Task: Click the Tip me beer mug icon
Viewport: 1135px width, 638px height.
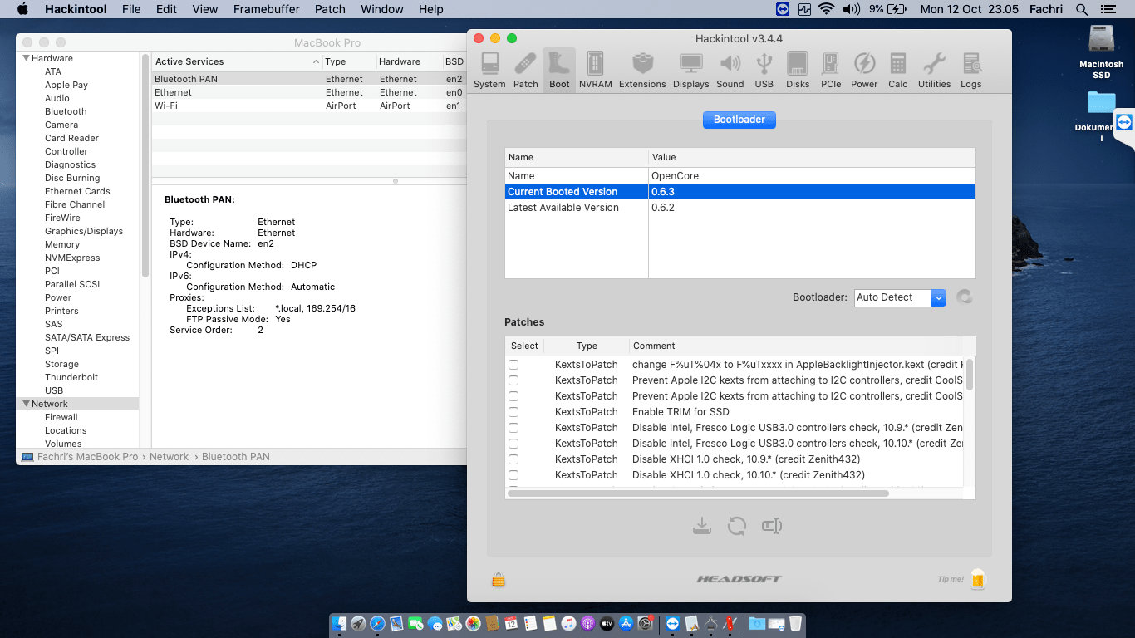Action: click(977, 579)
